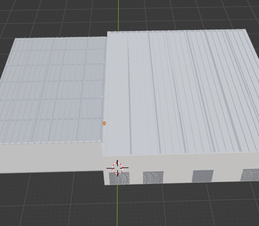This screenshot has height=226, width=259.
Task: Click the taller right building's striped roof
Action: click(180, 92)
